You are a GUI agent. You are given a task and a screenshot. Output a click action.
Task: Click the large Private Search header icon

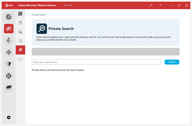[42, 29]
